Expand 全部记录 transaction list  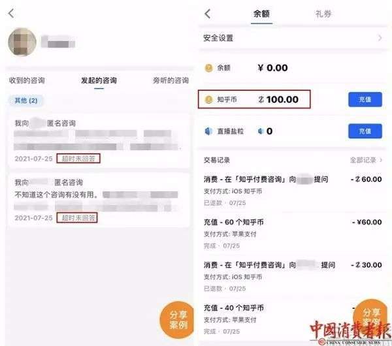tap(366, 160)
